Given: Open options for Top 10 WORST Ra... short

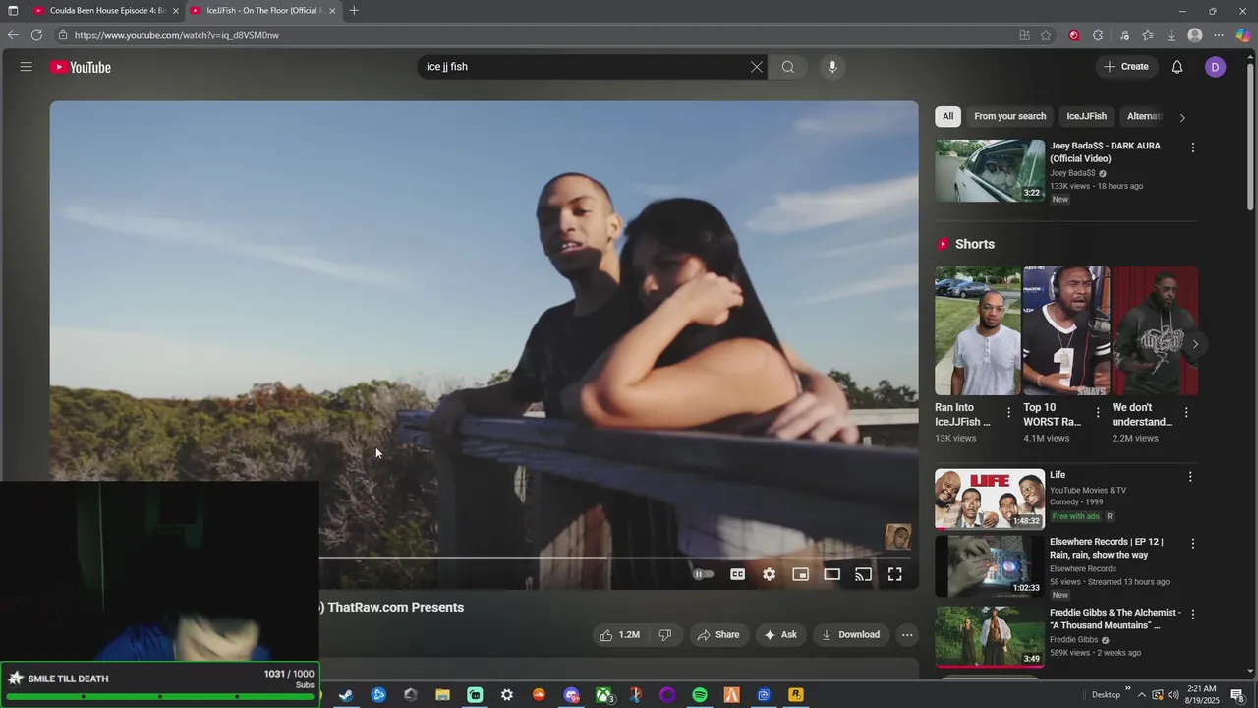Looking at the screenshot, I should tap(1098, 413).
